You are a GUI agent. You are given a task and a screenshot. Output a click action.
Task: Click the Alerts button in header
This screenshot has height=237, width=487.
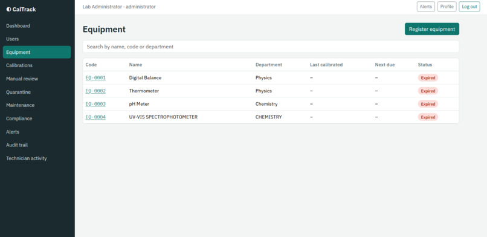[x=426, y=7]
